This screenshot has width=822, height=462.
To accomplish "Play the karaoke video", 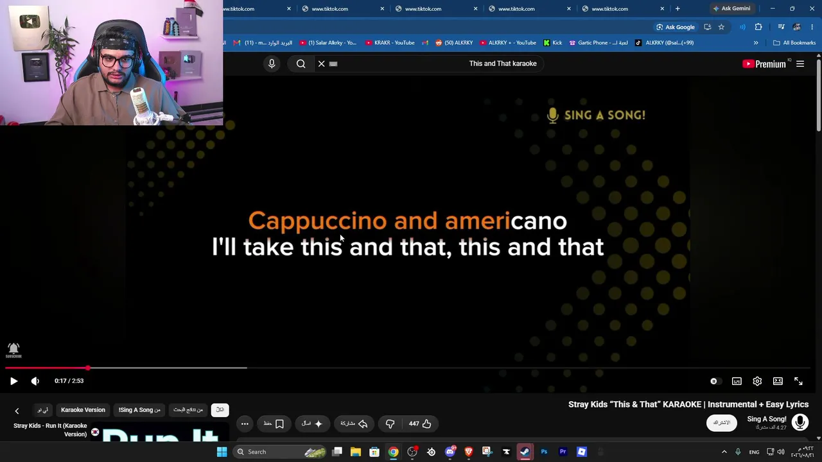I will tap(13, 381).
